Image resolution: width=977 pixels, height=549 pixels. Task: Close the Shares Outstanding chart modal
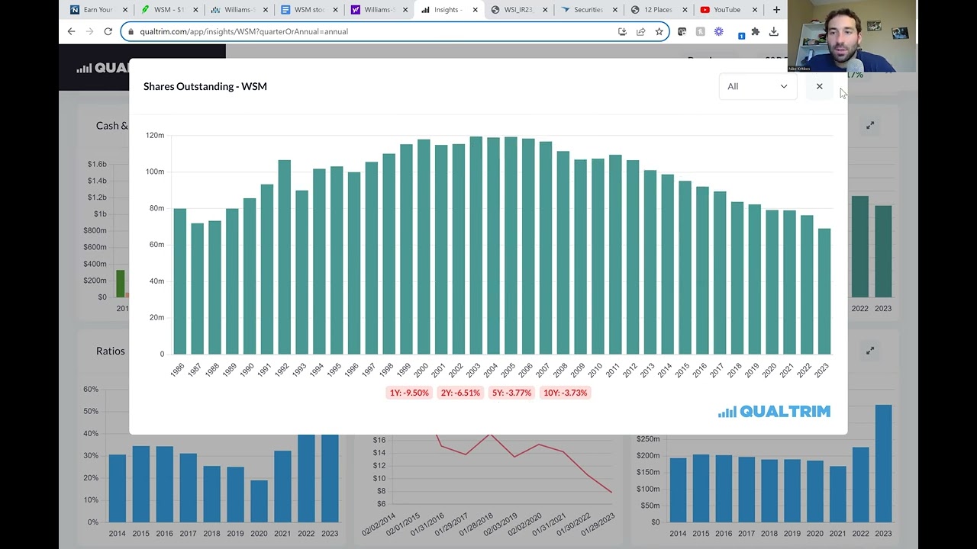click(819, 86)
